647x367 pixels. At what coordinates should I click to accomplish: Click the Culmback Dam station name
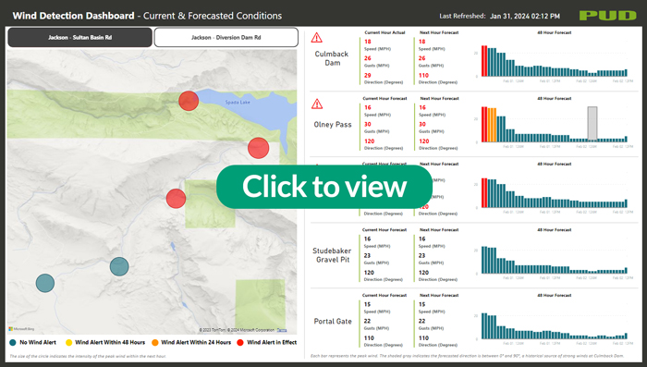(332, 58)
